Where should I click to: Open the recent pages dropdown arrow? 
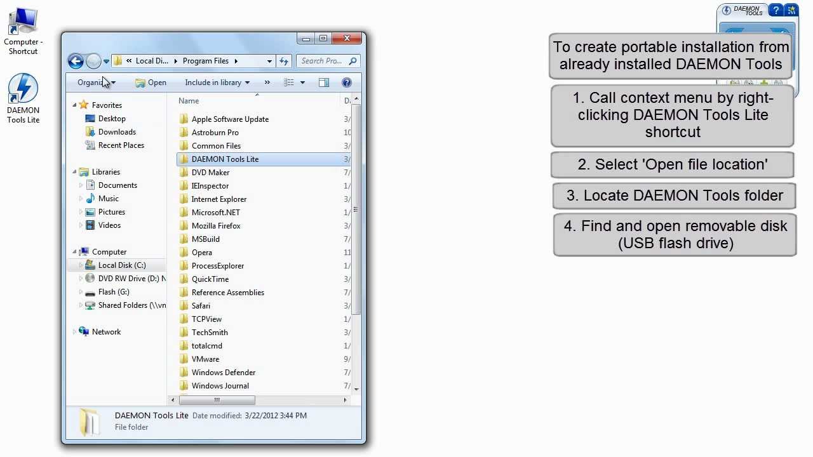(106, 62)
